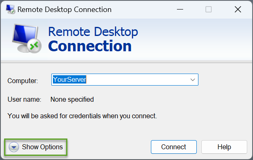The width and height of the screenshot is (253, 160).
Task: Minimize the Remote Desktop Connection window
Action: coord(180,10)
